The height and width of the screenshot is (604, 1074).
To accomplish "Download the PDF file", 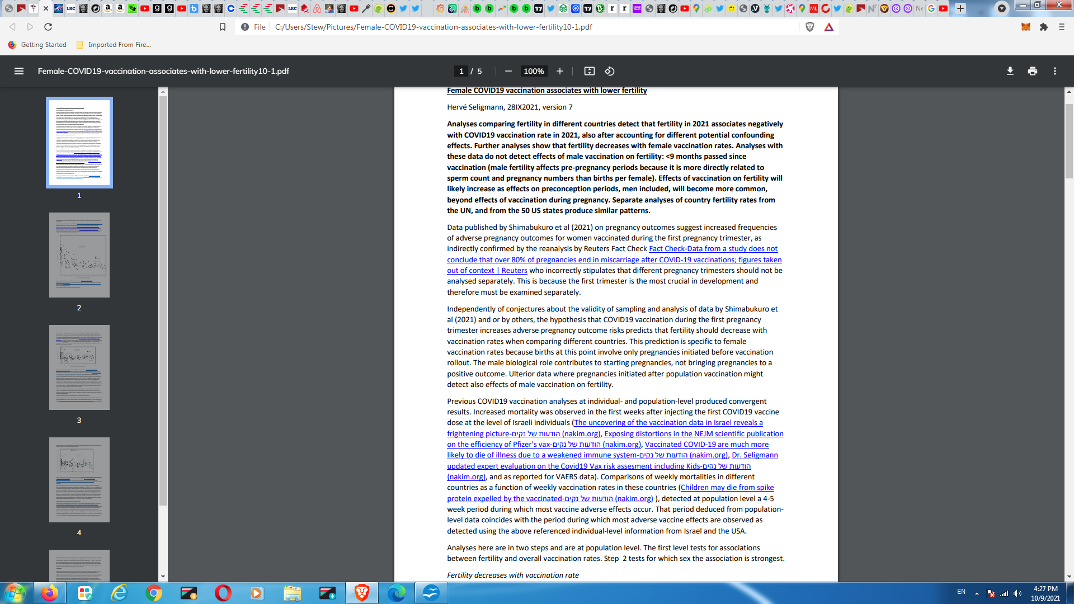I will [1010, 71].
